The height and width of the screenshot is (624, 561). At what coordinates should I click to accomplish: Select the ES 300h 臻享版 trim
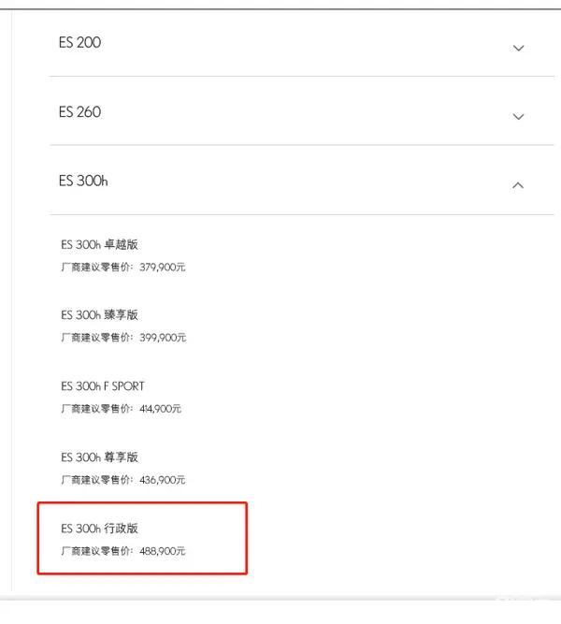(99, 314)
